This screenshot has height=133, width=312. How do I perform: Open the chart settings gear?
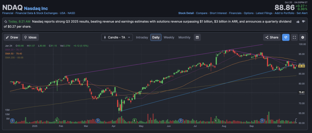point(303,38)
